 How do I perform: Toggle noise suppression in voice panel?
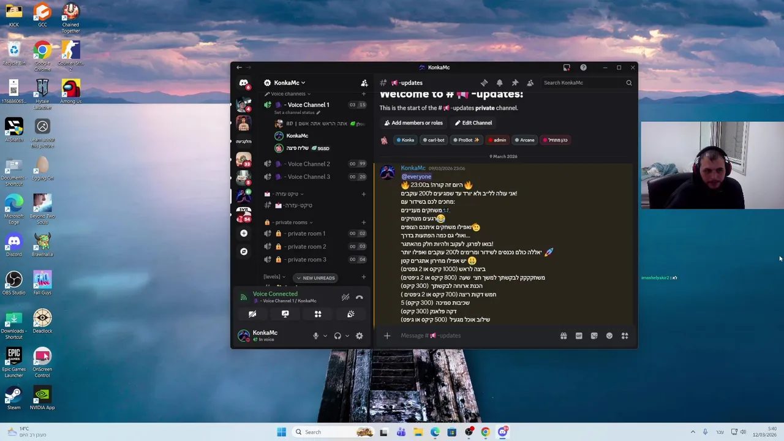tap(345, 298)
